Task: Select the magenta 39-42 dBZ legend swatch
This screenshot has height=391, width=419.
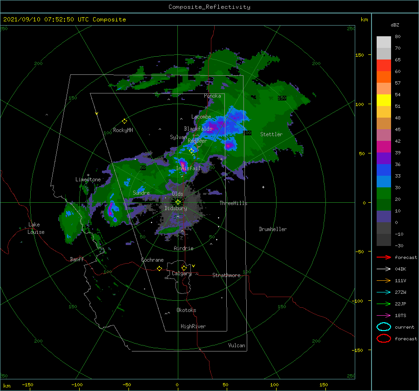Action: coord(384,147)
